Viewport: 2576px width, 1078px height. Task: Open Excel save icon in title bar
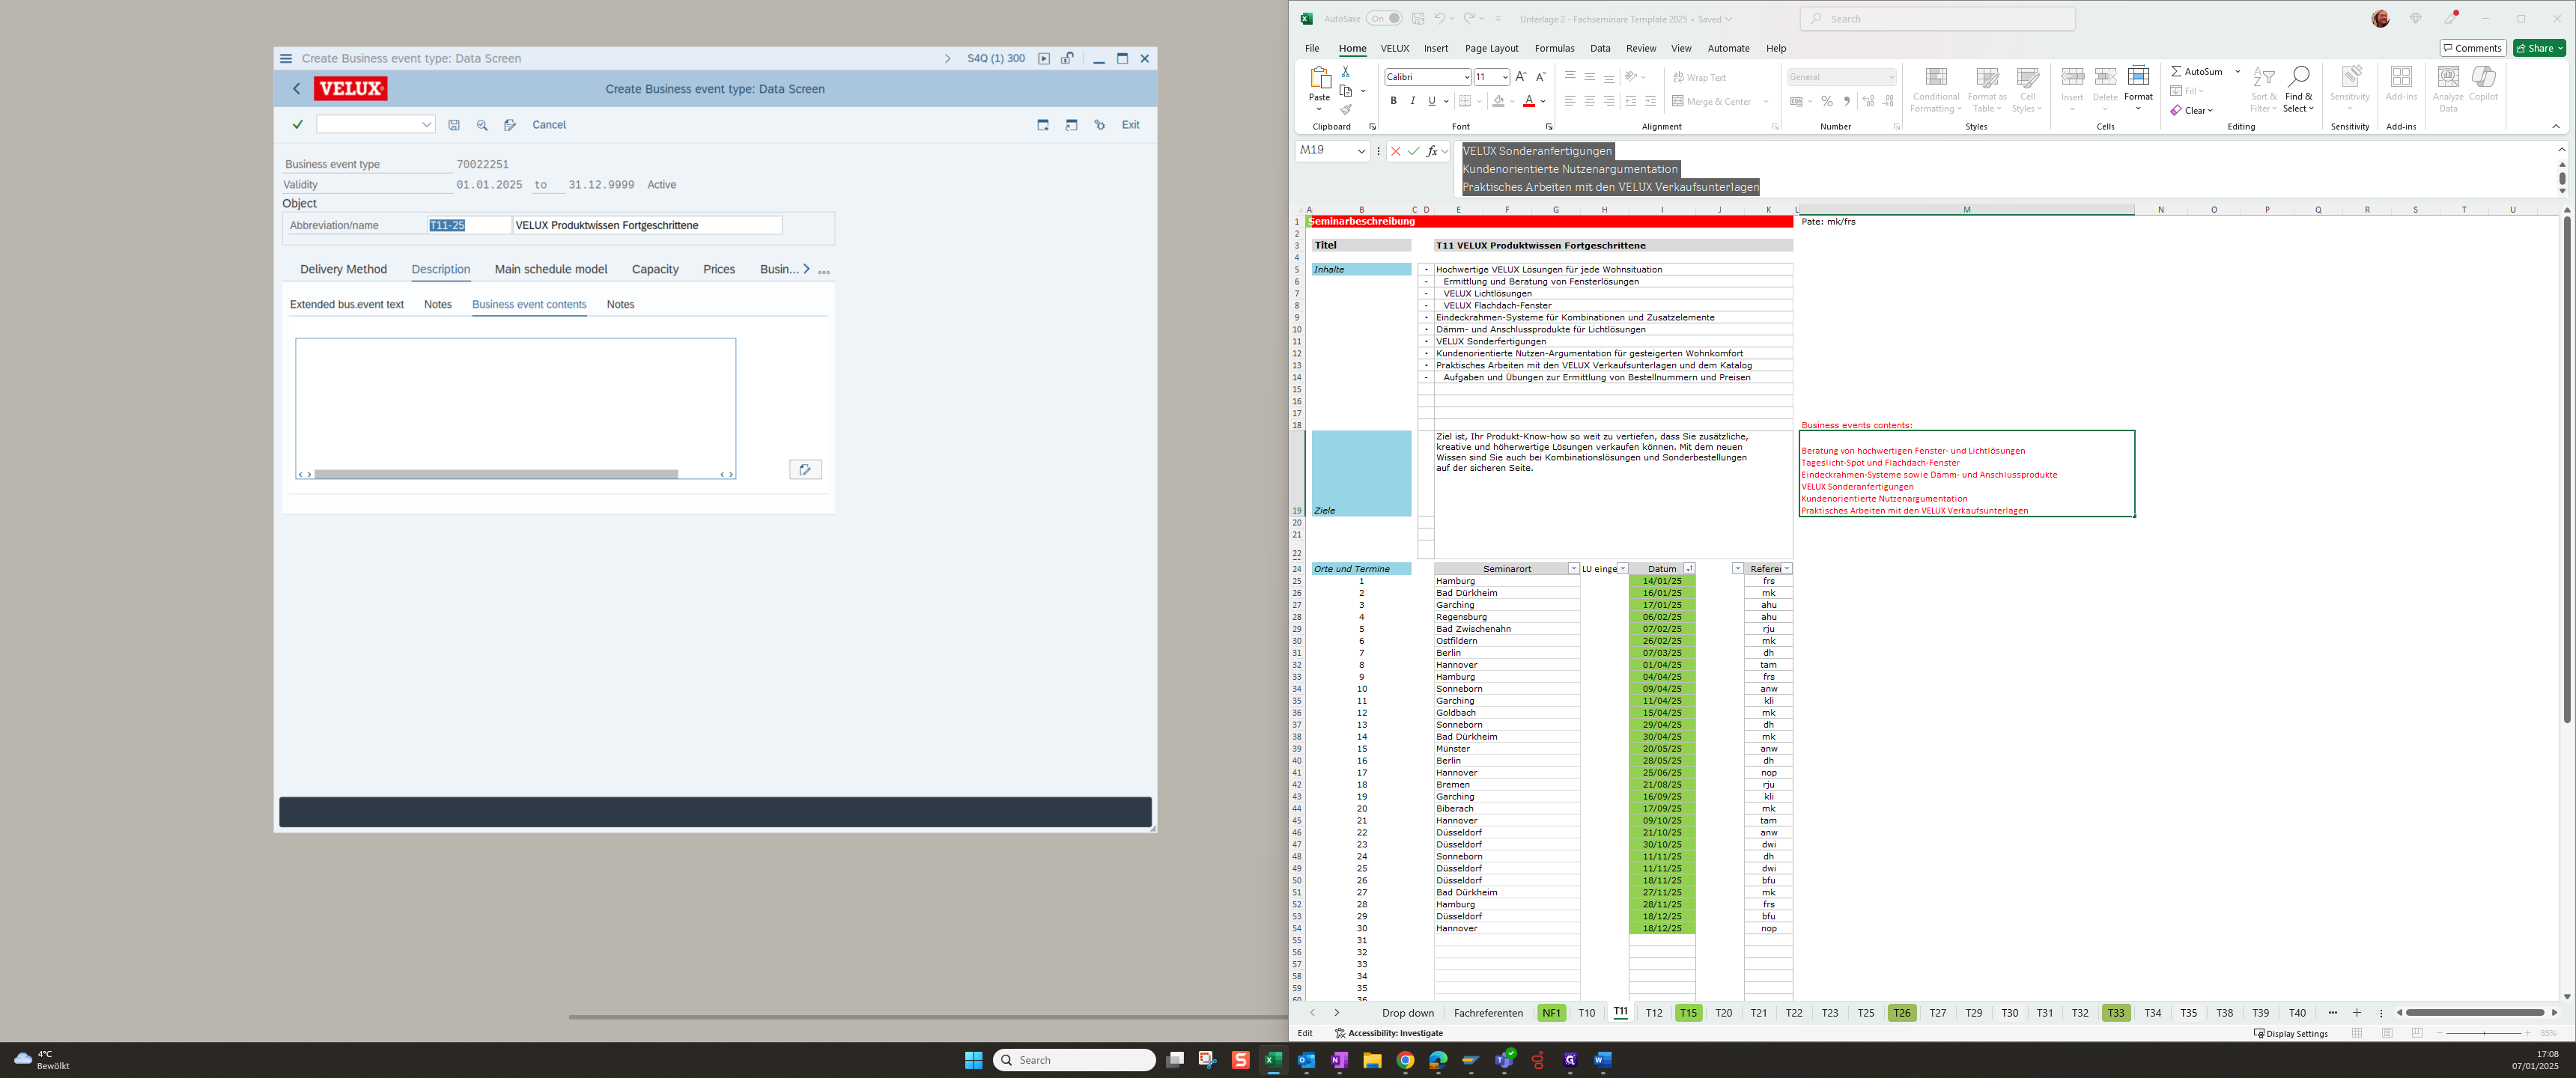click(x=1418, y=18)
